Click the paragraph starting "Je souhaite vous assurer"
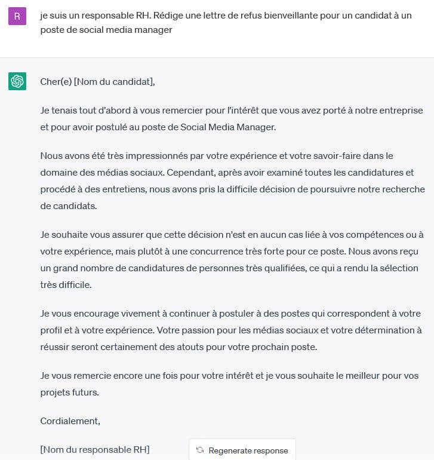 coord(232,252)
